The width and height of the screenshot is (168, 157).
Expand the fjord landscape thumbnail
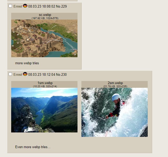(44, 110)
